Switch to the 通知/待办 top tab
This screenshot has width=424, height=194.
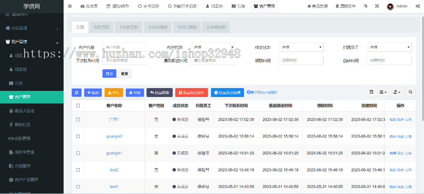click(x=117, y=6)
